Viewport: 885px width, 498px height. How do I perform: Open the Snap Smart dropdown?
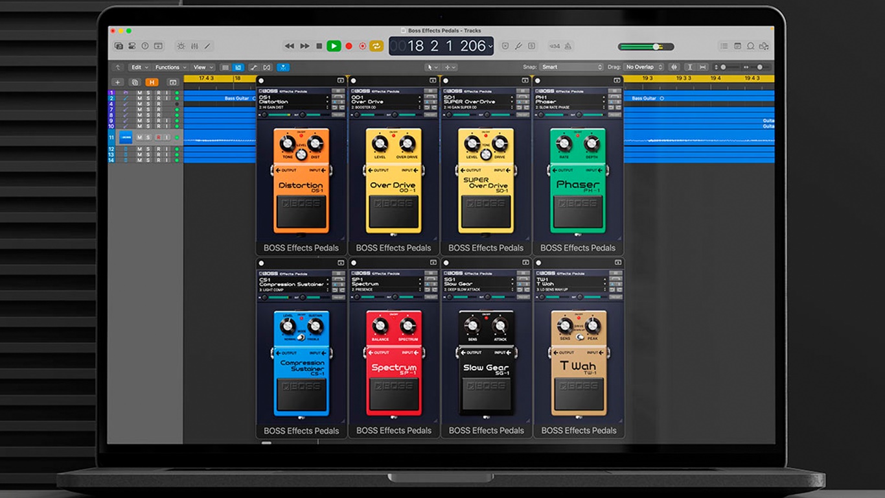click(572, 67)
